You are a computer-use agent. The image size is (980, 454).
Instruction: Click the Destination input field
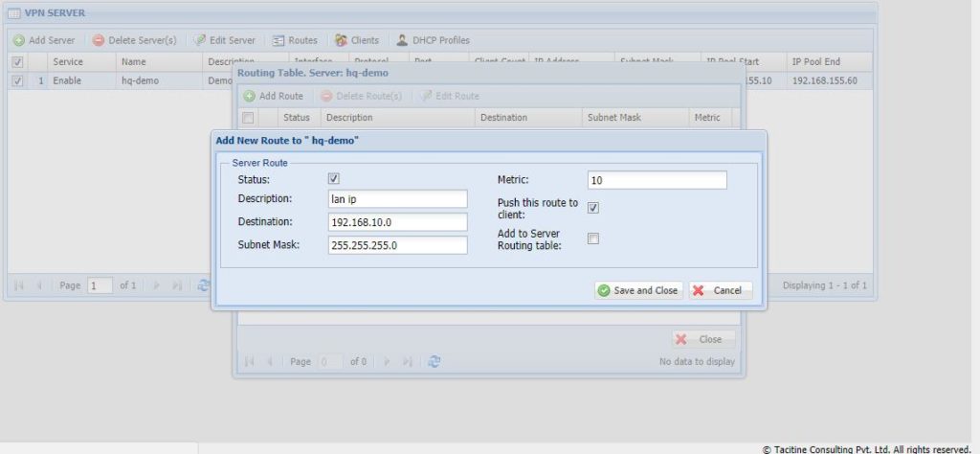coord(397,222)
